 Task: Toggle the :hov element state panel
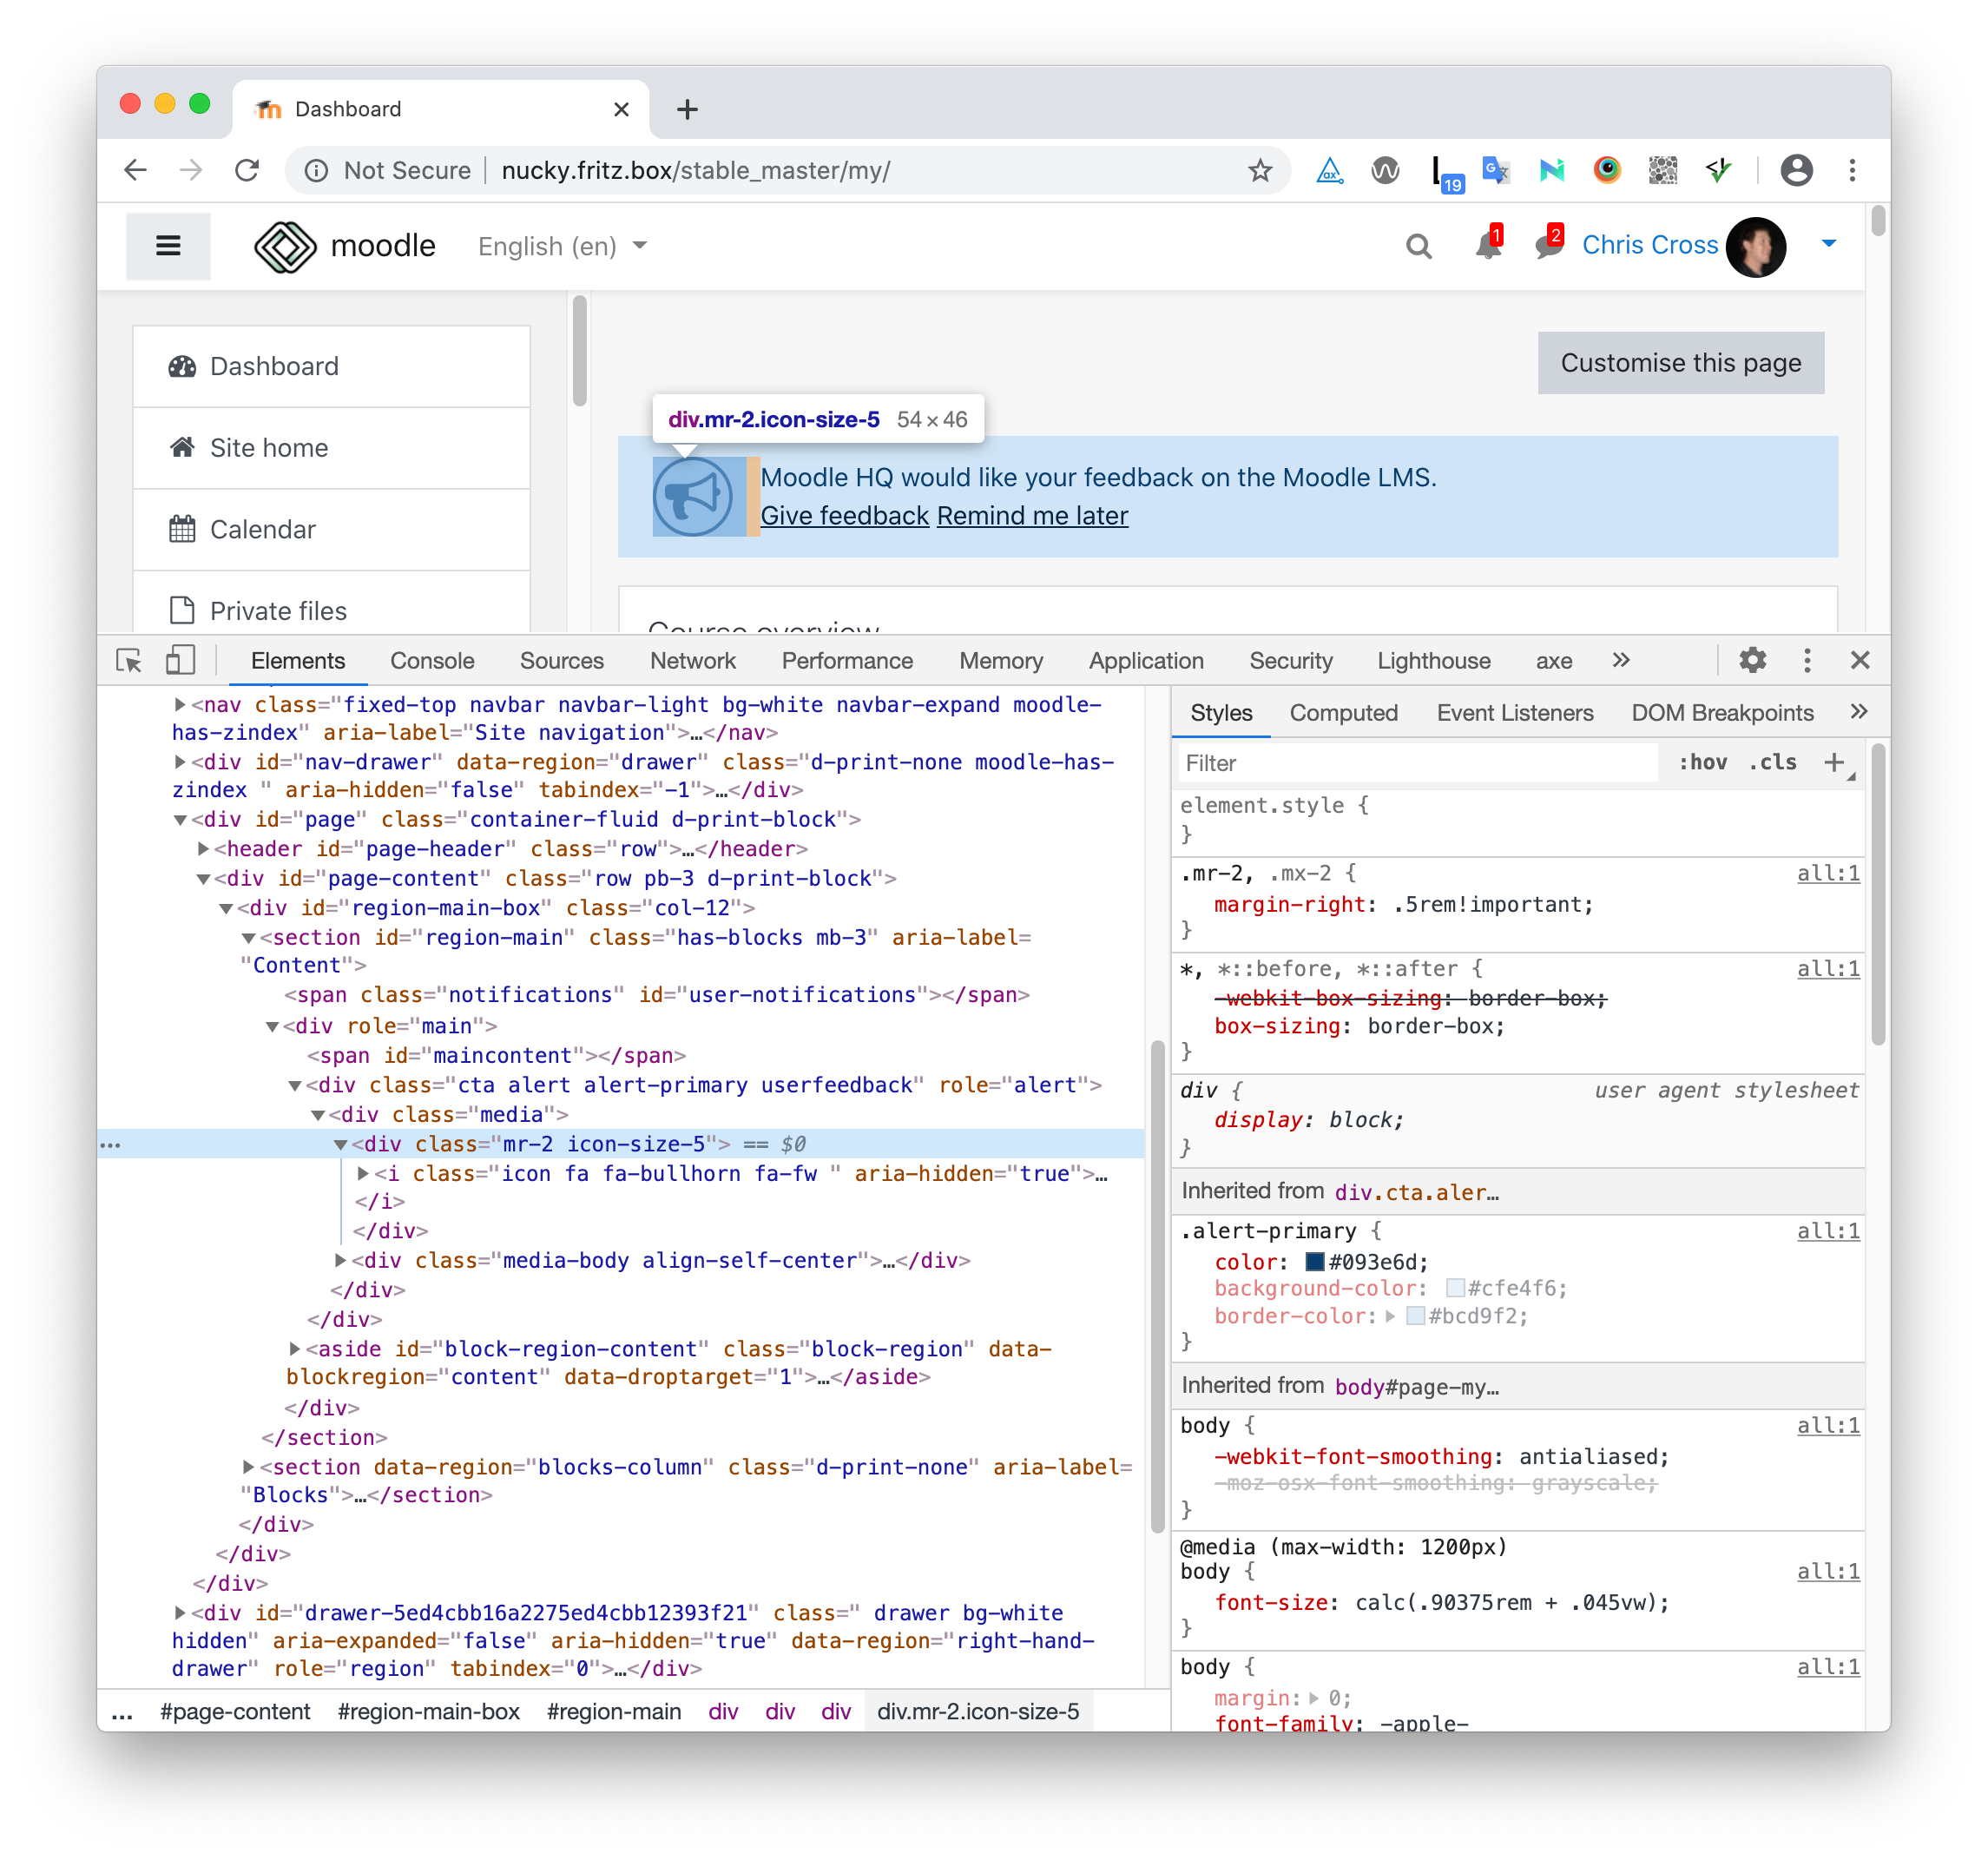point(1702,762)
